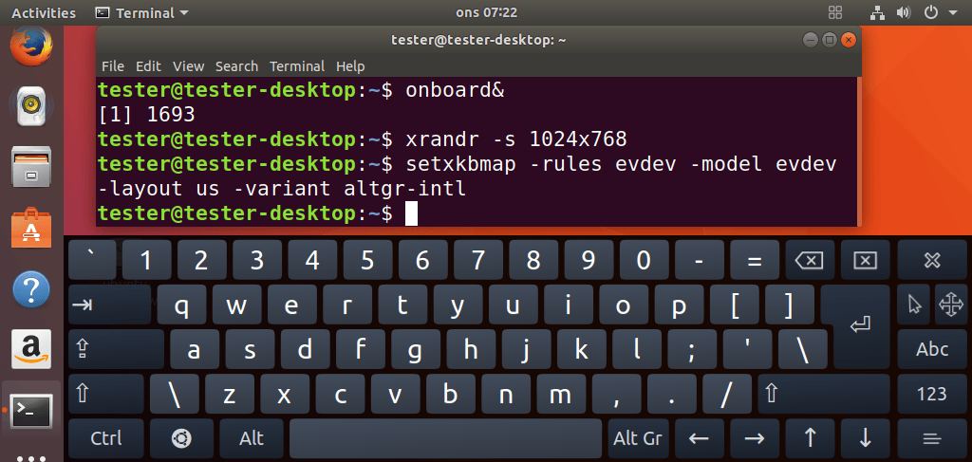Viewport: 972px width, 462px height.
Task: Click the Activities button
Action: pos(44,12)
